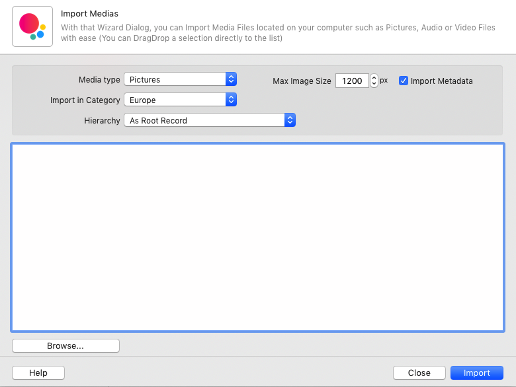Click the Hierarchy popup chevron arrows

pyautogui.click(x=290, y=120)
